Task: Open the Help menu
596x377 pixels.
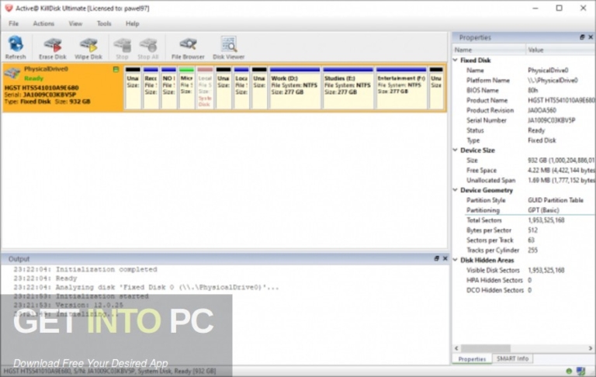Action: pos(132,23)
